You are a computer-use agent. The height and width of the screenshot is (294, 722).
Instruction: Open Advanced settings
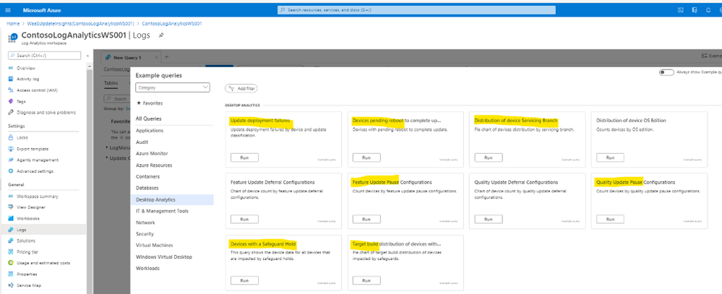[x=35, y=171]
